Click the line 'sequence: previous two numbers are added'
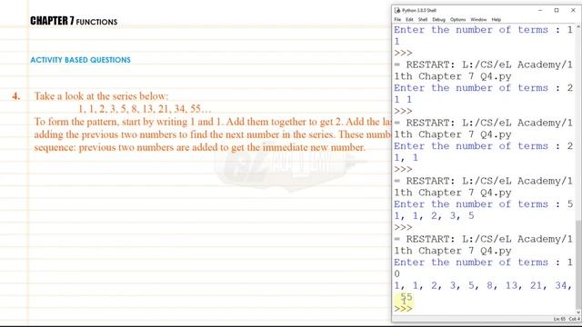Screen dimensions: 582x327 coord(200,147)
